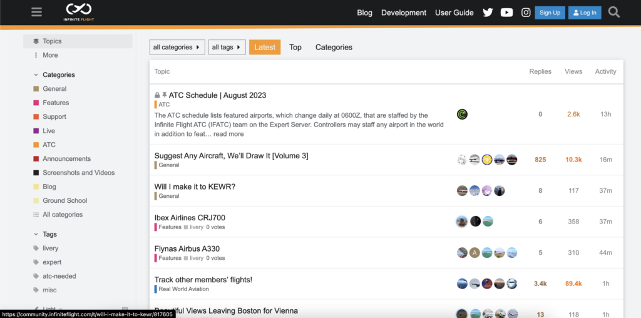Click the misc tag icon in sidebar

pyautogui.click(x=36, y=290)
